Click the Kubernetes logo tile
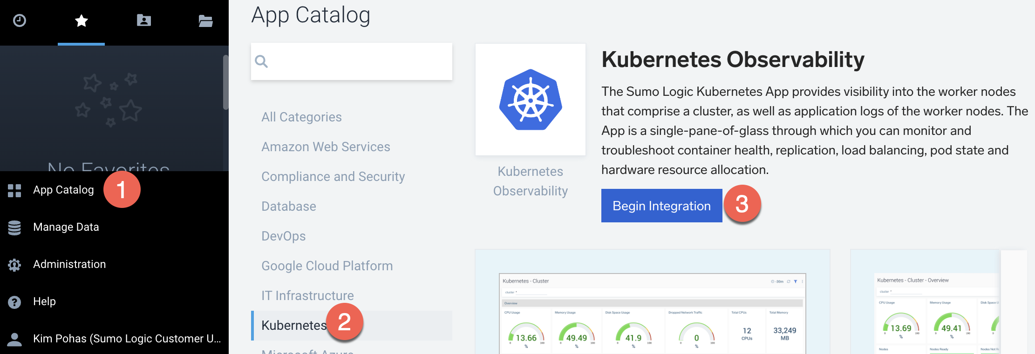The width and height of the screenshot is (1035, 354). pyautogui.click(x=530, y=100)
